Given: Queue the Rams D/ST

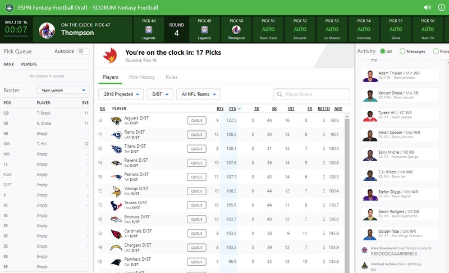Looking at the screenshot, I should 197,134.
